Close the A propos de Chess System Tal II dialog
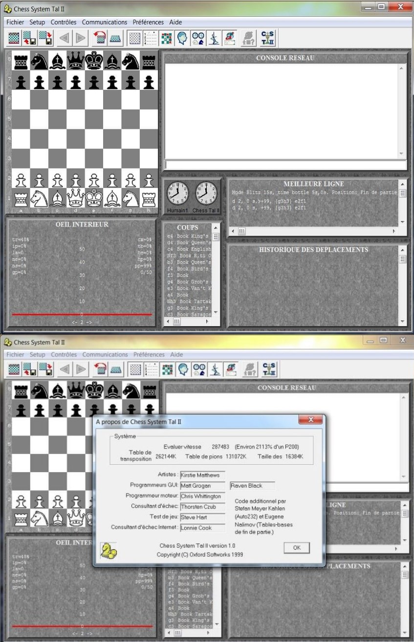 coord(310,420)
